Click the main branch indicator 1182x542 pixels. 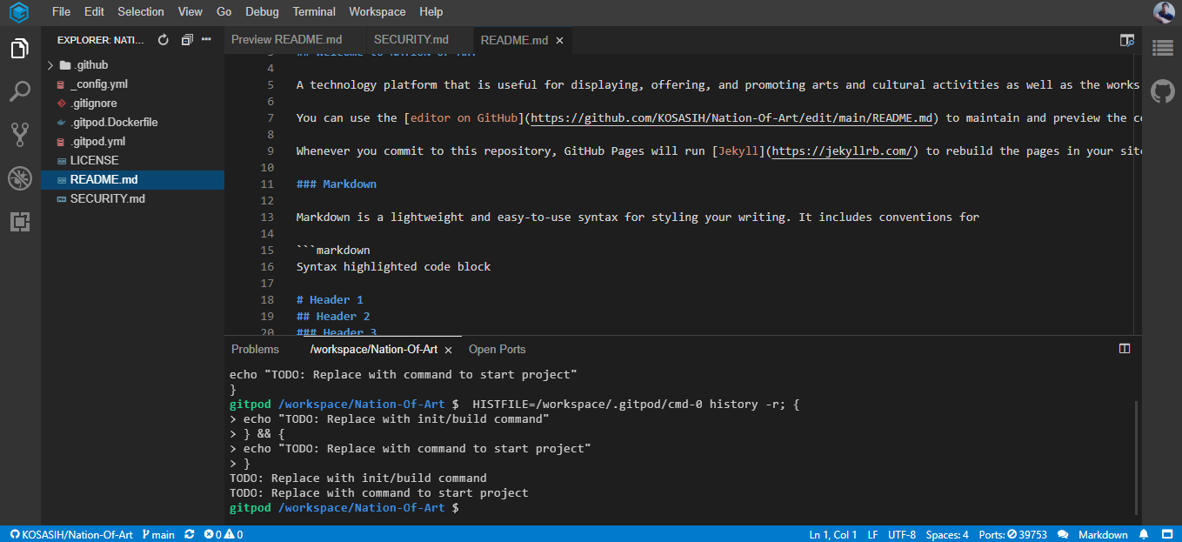click(x=157, y=534)
